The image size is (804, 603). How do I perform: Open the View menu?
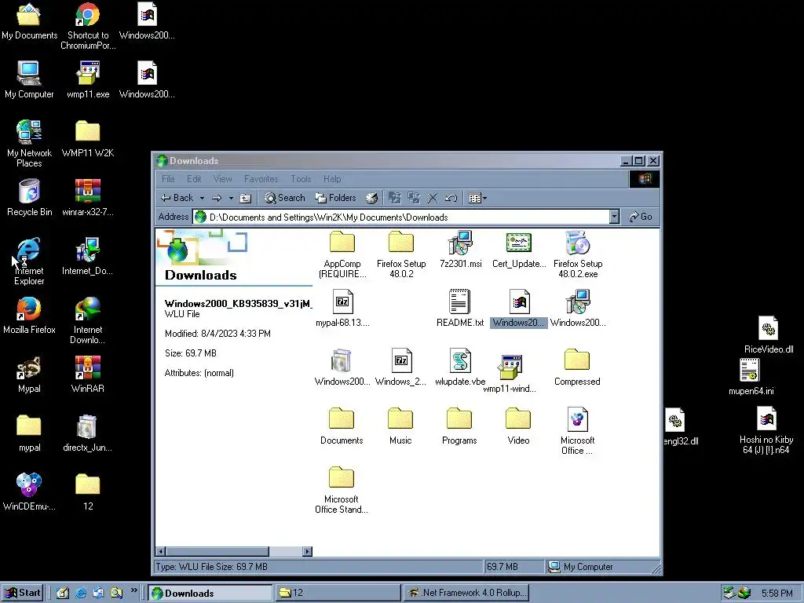tap(222, 179)
